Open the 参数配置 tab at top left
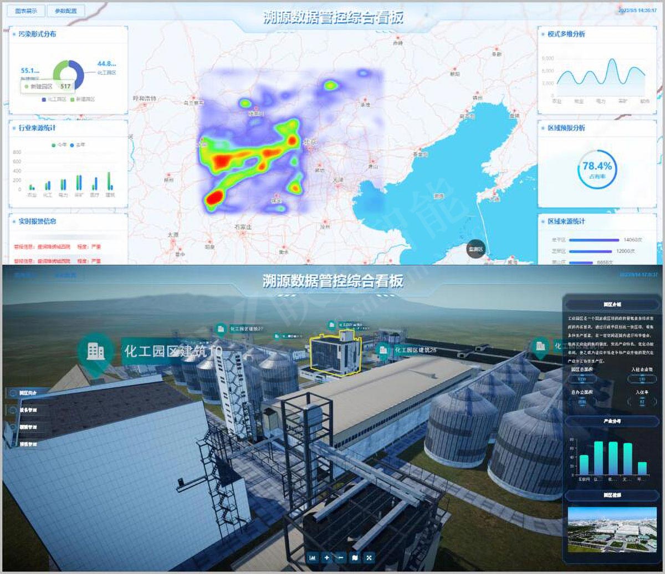 pyautogui.click(x=65, y=11)
